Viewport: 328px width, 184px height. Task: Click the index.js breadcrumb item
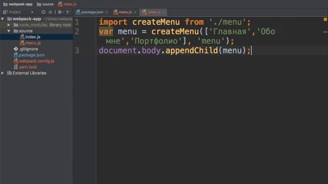(x=67, y=4)
